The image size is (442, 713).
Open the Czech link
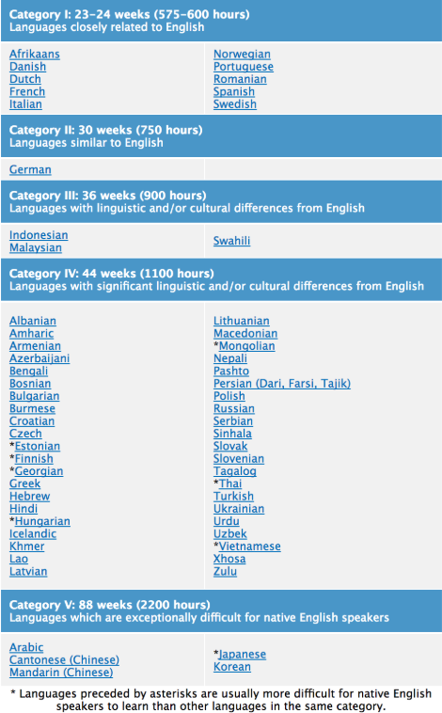(x=25, y=434)
